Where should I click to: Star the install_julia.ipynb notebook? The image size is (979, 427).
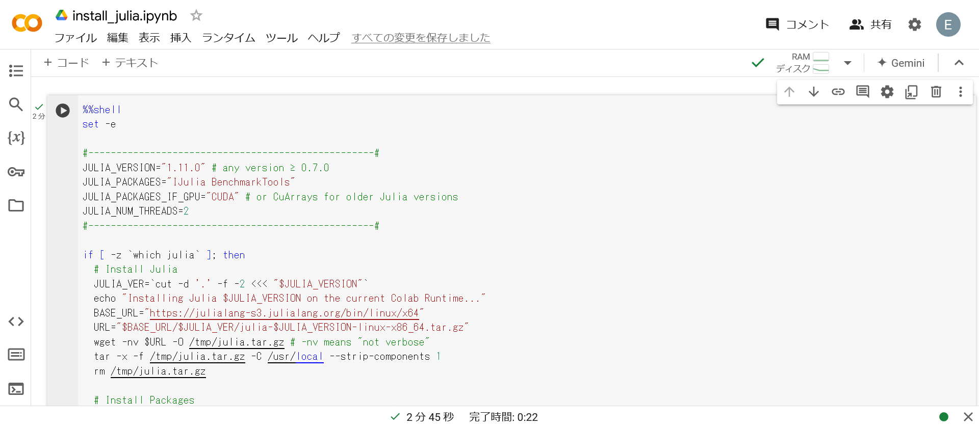tap(196, 16)
